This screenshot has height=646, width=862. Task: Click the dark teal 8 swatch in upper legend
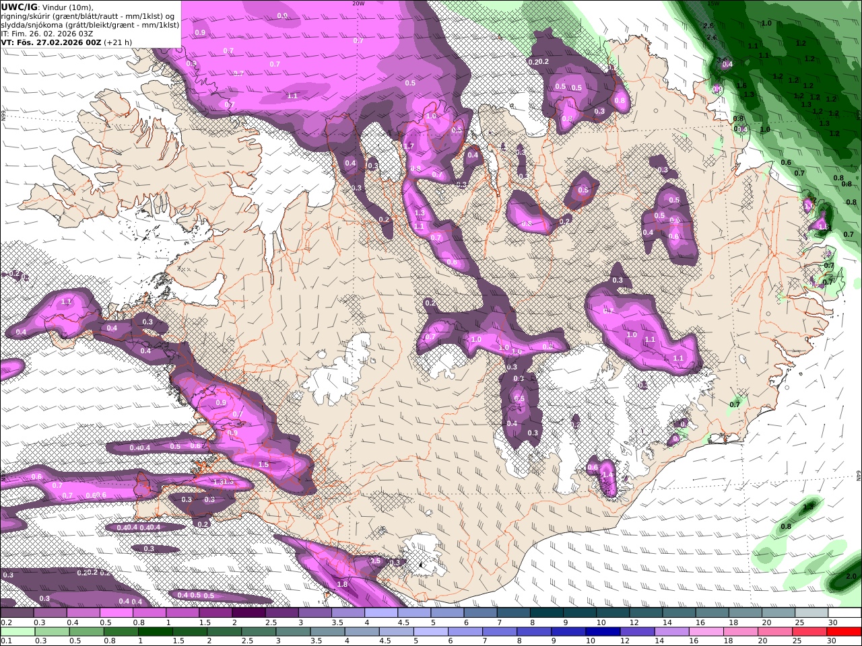[546, 612]
